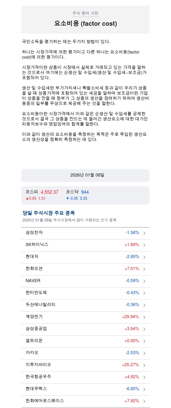Image resolution: width=171 pixels, height=408 pixels.
Task: Open the 두산에너빌리티 stock name
Action: 40,305
